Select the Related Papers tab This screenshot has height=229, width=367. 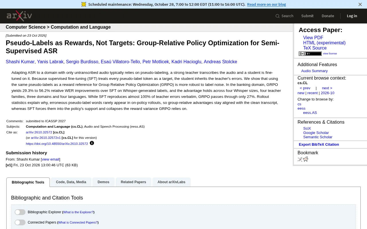tap(133, 182)
